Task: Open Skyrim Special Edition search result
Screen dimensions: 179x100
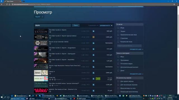Action: pos(74,37)
